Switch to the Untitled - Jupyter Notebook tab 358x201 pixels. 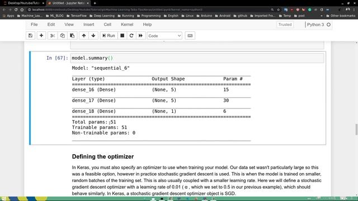68,3
